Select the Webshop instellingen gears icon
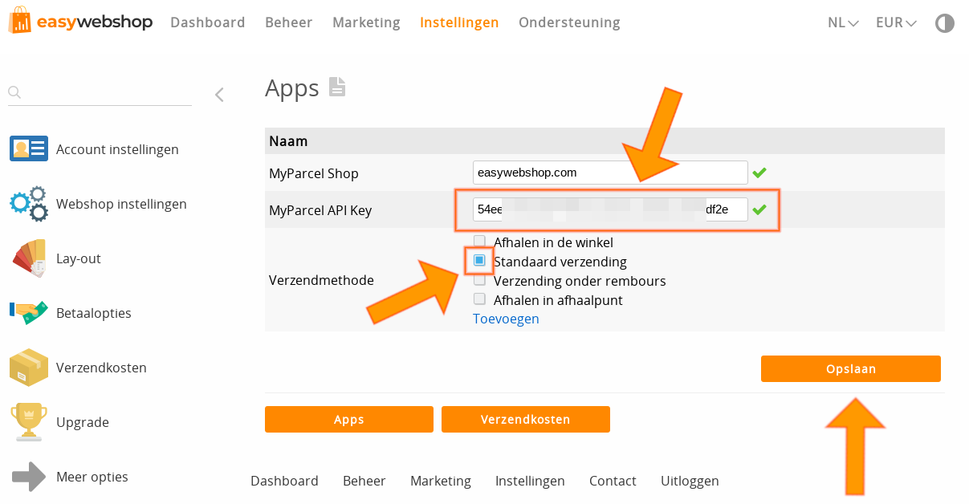Screen dimensions: 969x504 click(x=29, y=203)
